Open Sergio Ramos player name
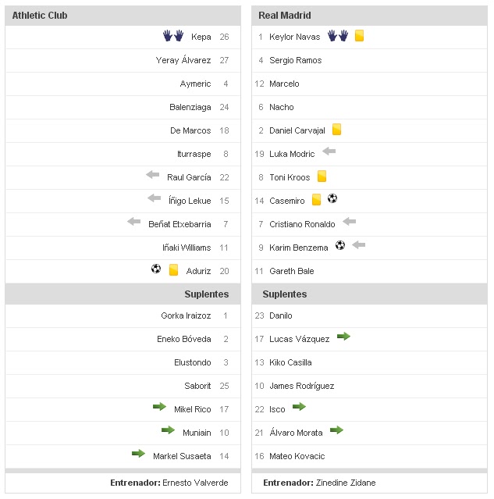494x499 pixels. (x=295, y=60)
